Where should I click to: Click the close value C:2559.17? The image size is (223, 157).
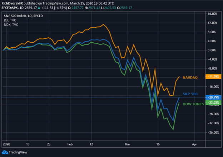coord(124,8)
